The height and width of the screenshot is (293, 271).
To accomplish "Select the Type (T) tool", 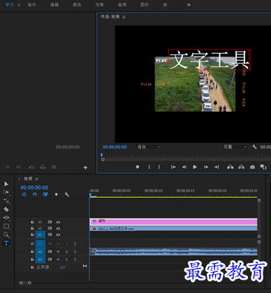I will point(6,243).
